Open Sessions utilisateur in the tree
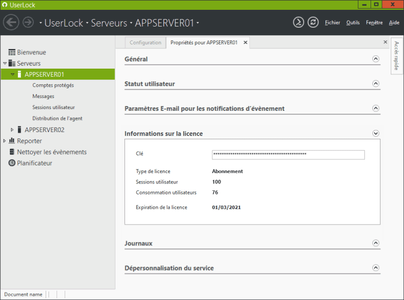404x300 pixels. click(53, 107)
